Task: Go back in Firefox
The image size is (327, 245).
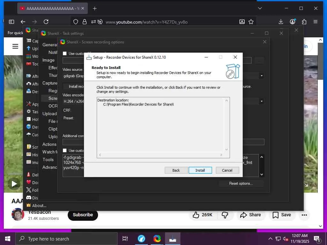Action: point(23,22)
